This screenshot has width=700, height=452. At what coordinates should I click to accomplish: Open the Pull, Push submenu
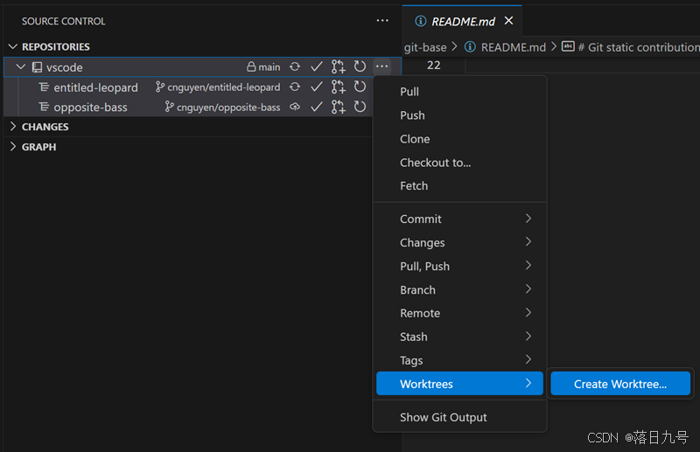[460, 266]
